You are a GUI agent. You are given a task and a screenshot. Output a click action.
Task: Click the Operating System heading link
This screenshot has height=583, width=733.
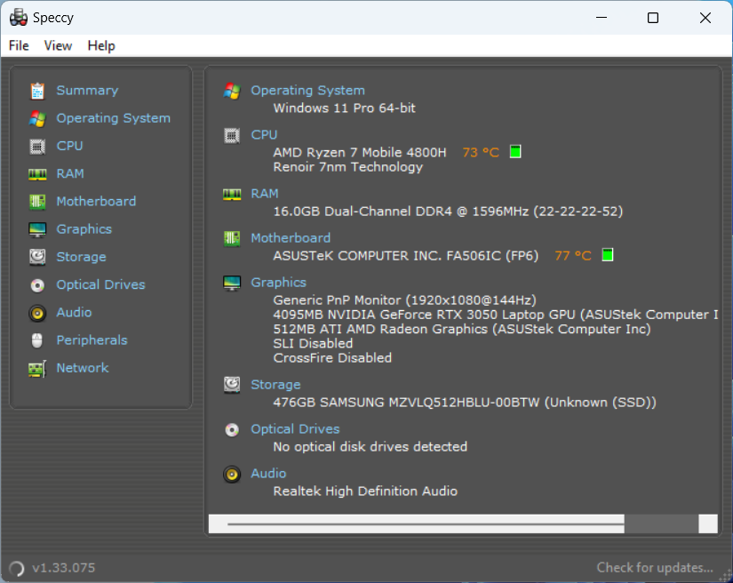(307, 91)
